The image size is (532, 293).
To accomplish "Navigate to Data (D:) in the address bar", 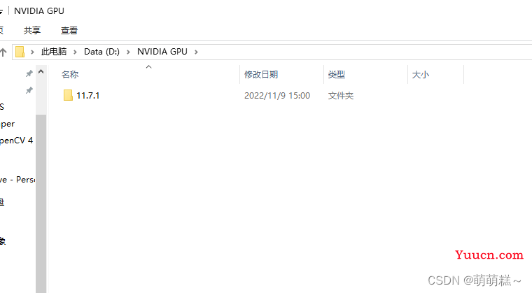I will pos(101,52).
